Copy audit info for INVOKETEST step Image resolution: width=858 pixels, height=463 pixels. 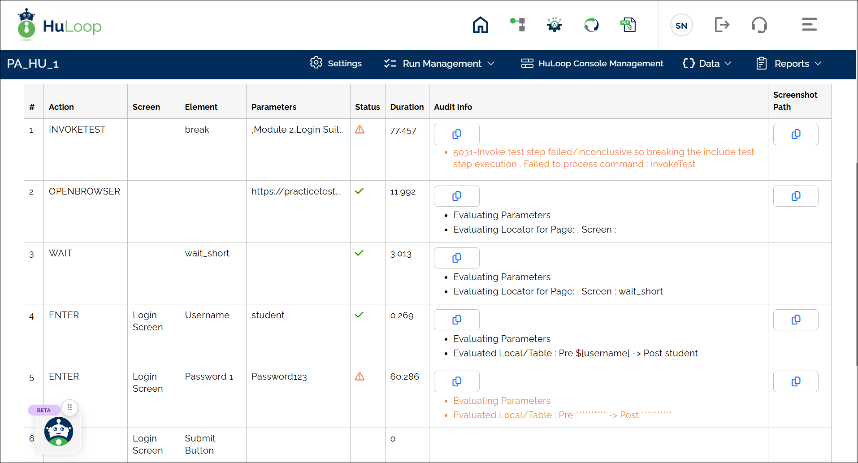click(x=456, y=134)
